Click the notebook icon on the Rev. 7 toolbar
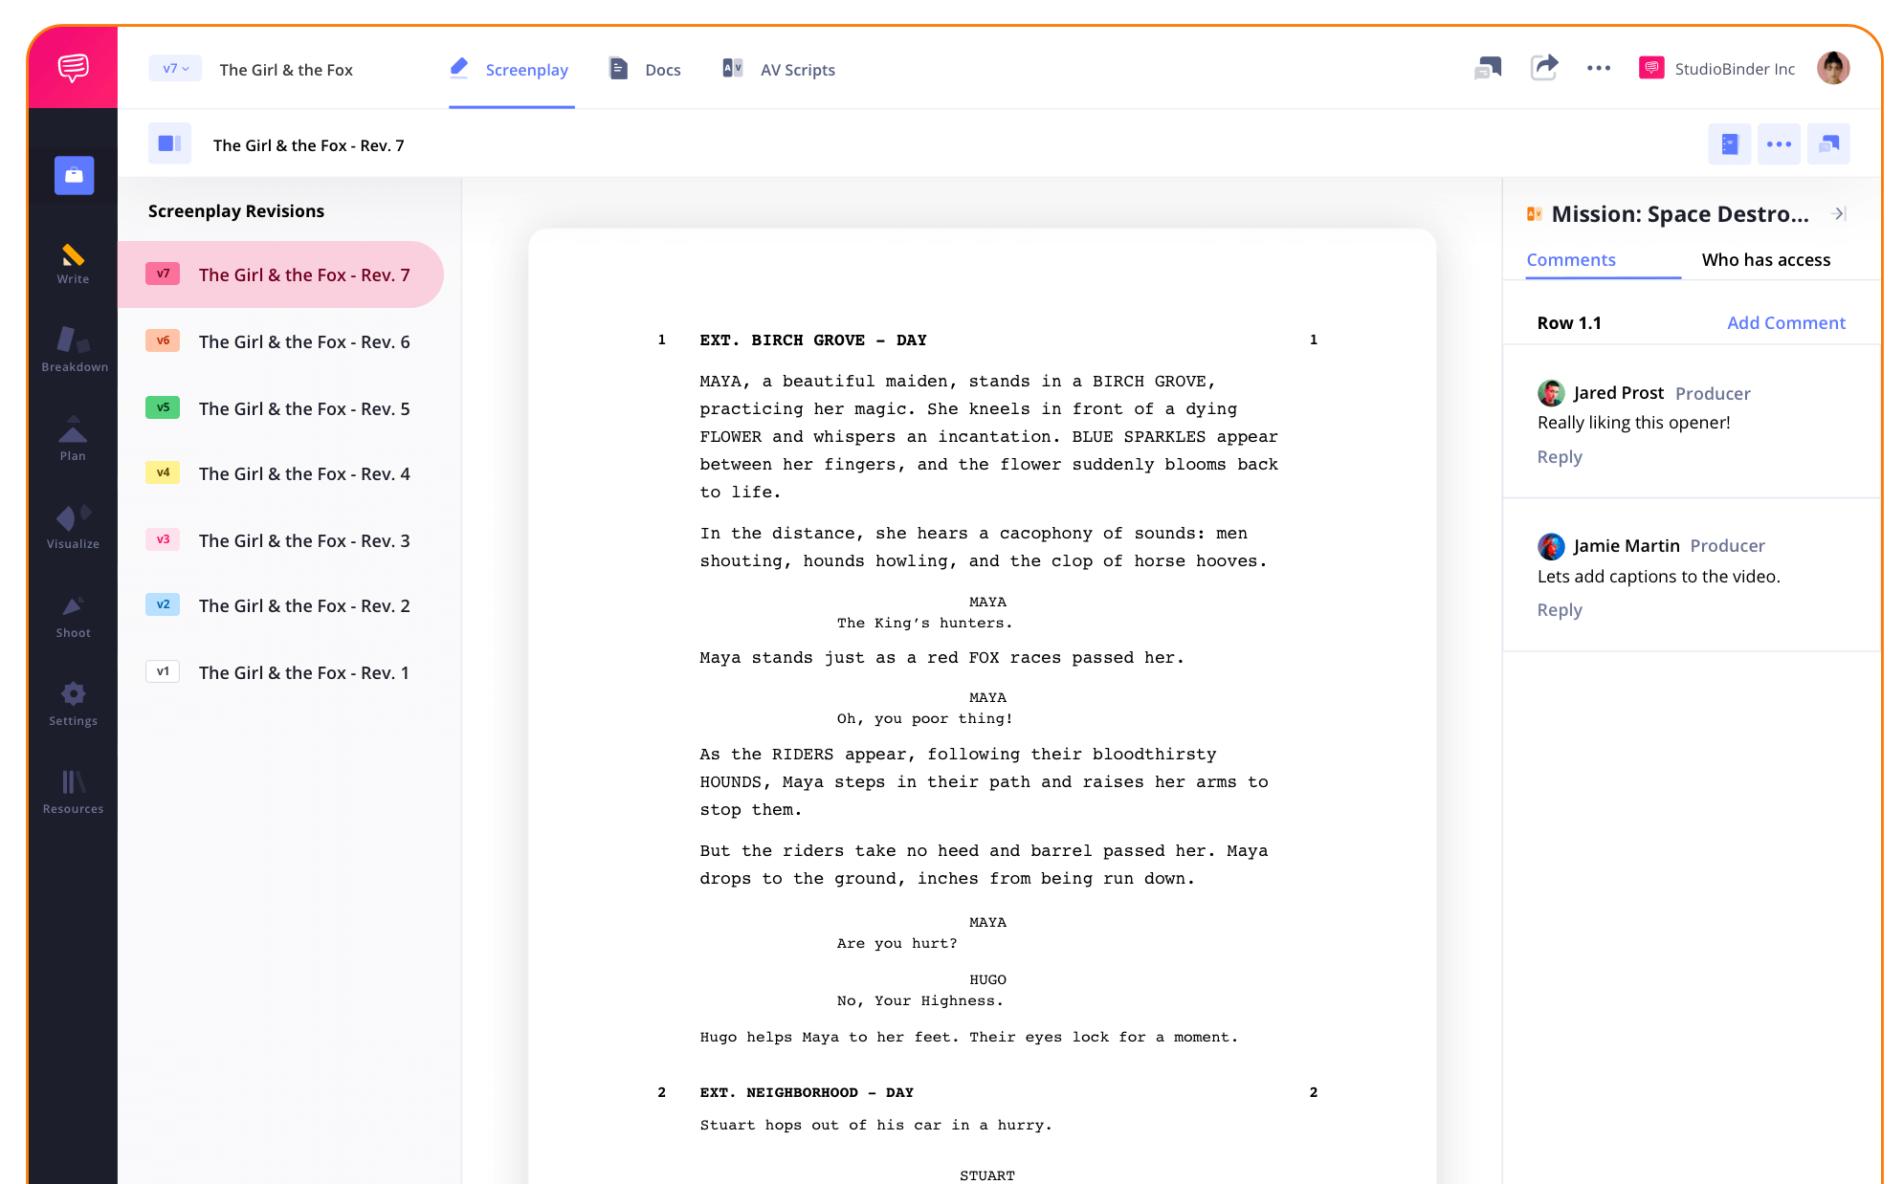1904x1184 pixels. 1729,143
